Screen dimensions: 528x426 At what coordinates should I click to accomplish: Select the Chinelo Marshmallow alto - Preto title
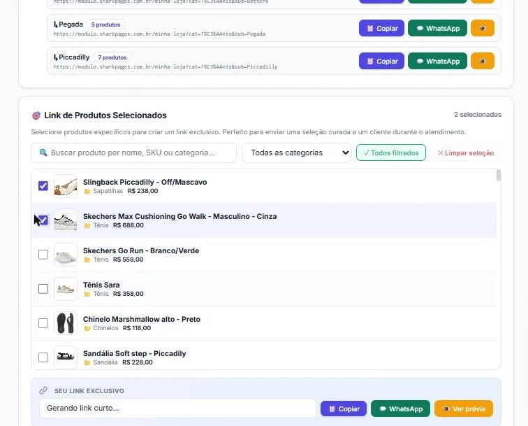142,319
